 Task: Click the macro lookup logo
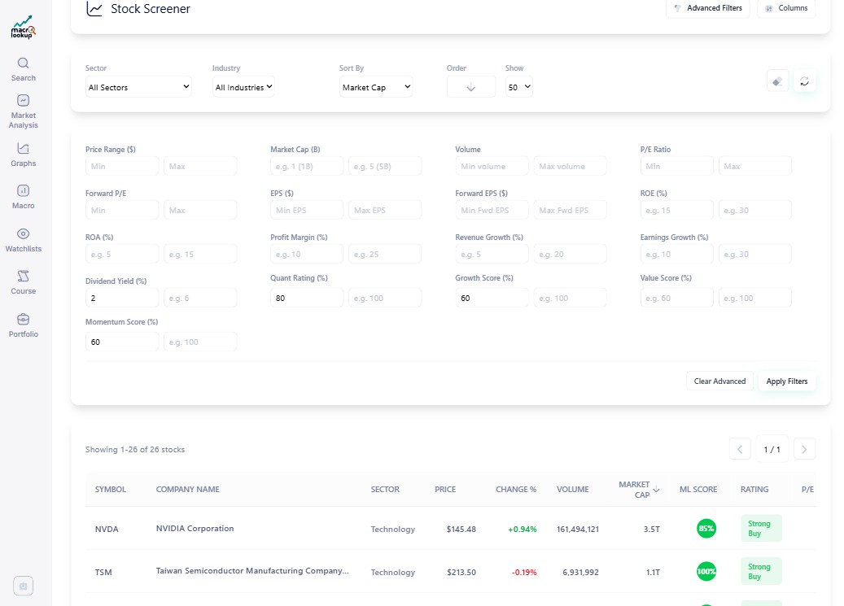(23, 28)
